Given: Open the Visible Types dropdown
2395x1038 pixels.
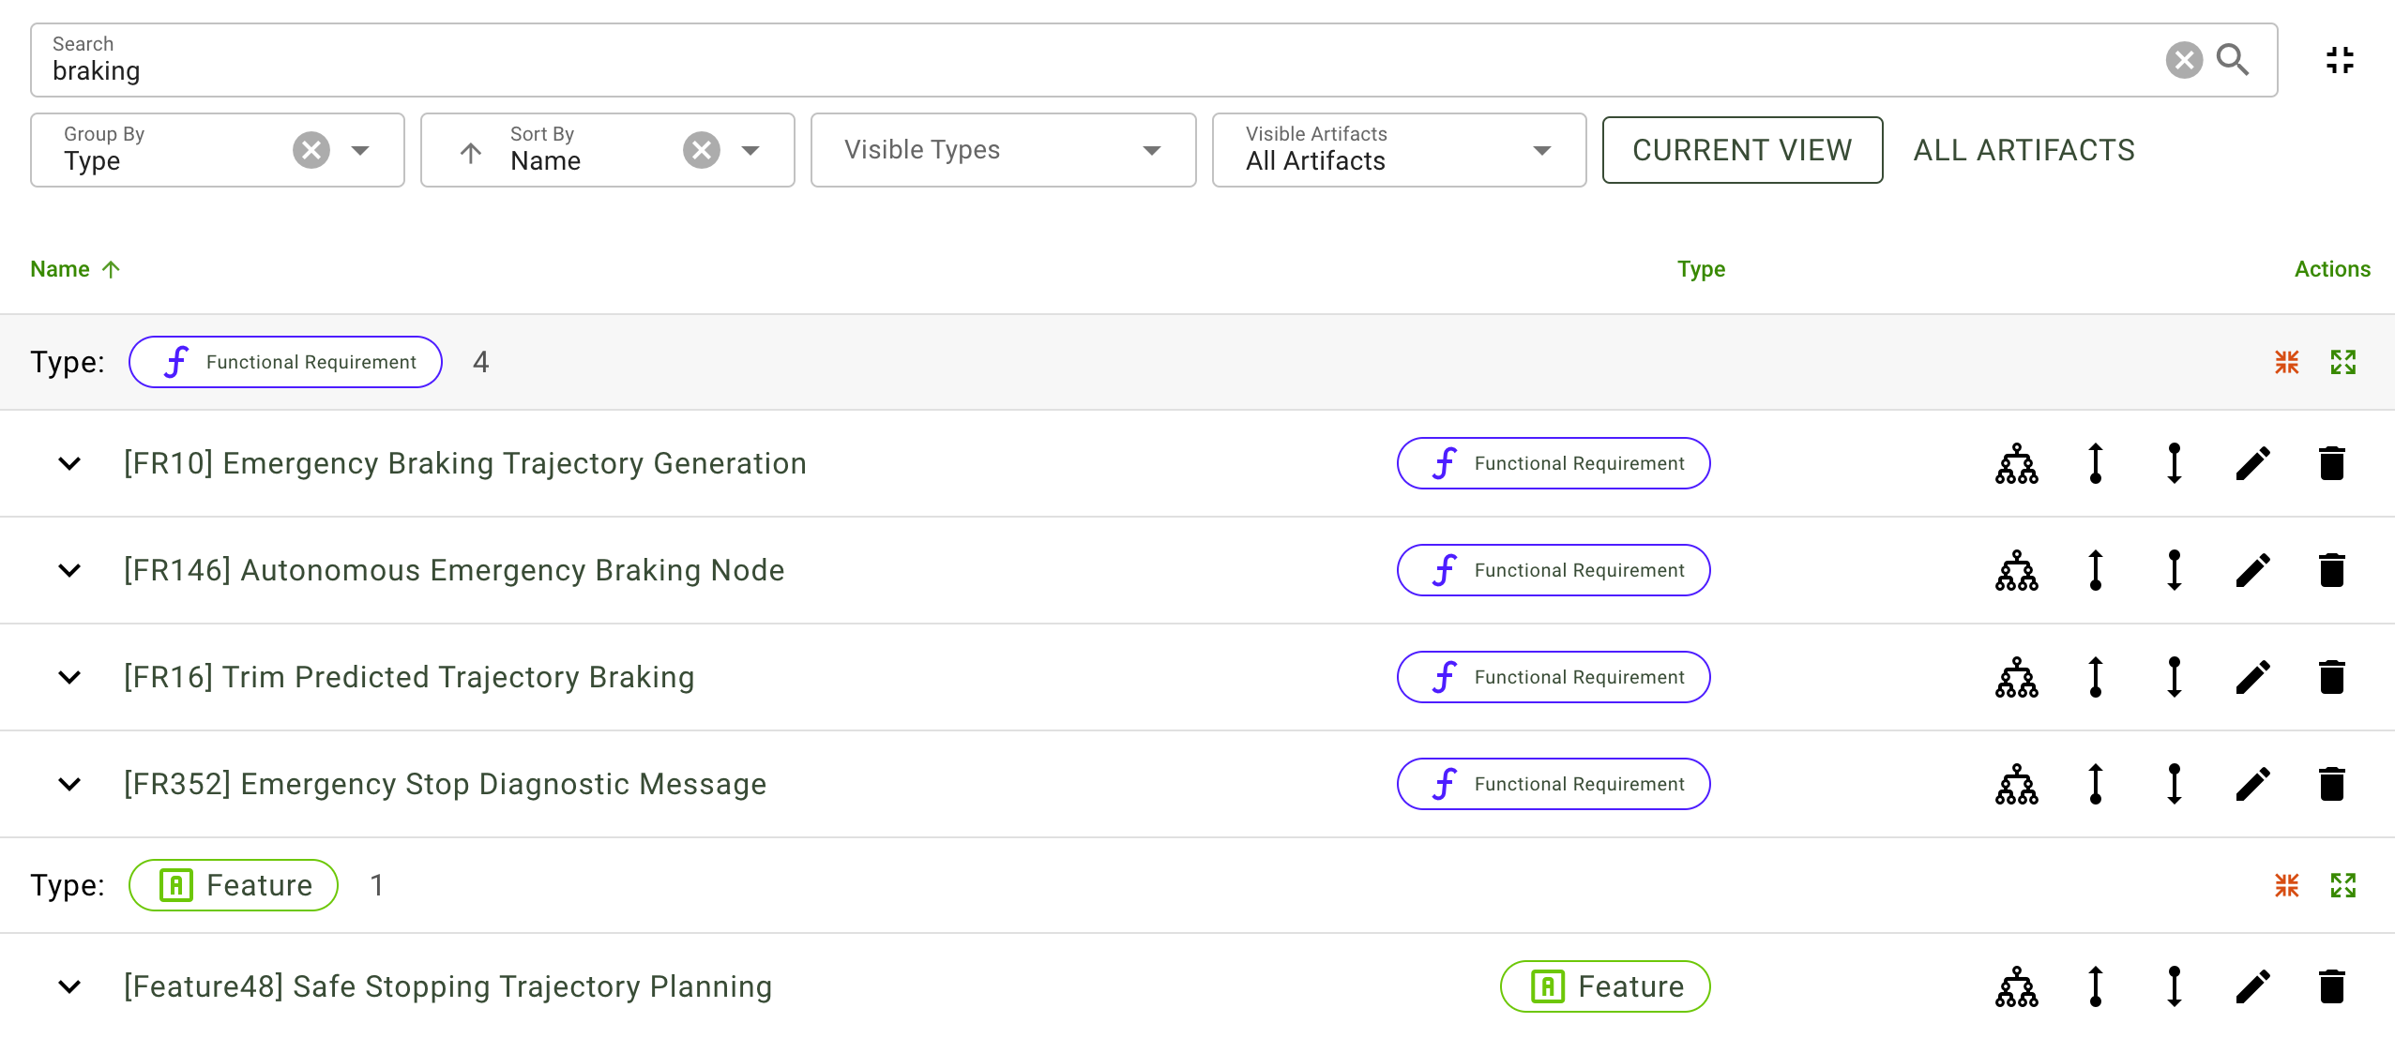Looking at the screenshot, I should (x=1002, y=150).
